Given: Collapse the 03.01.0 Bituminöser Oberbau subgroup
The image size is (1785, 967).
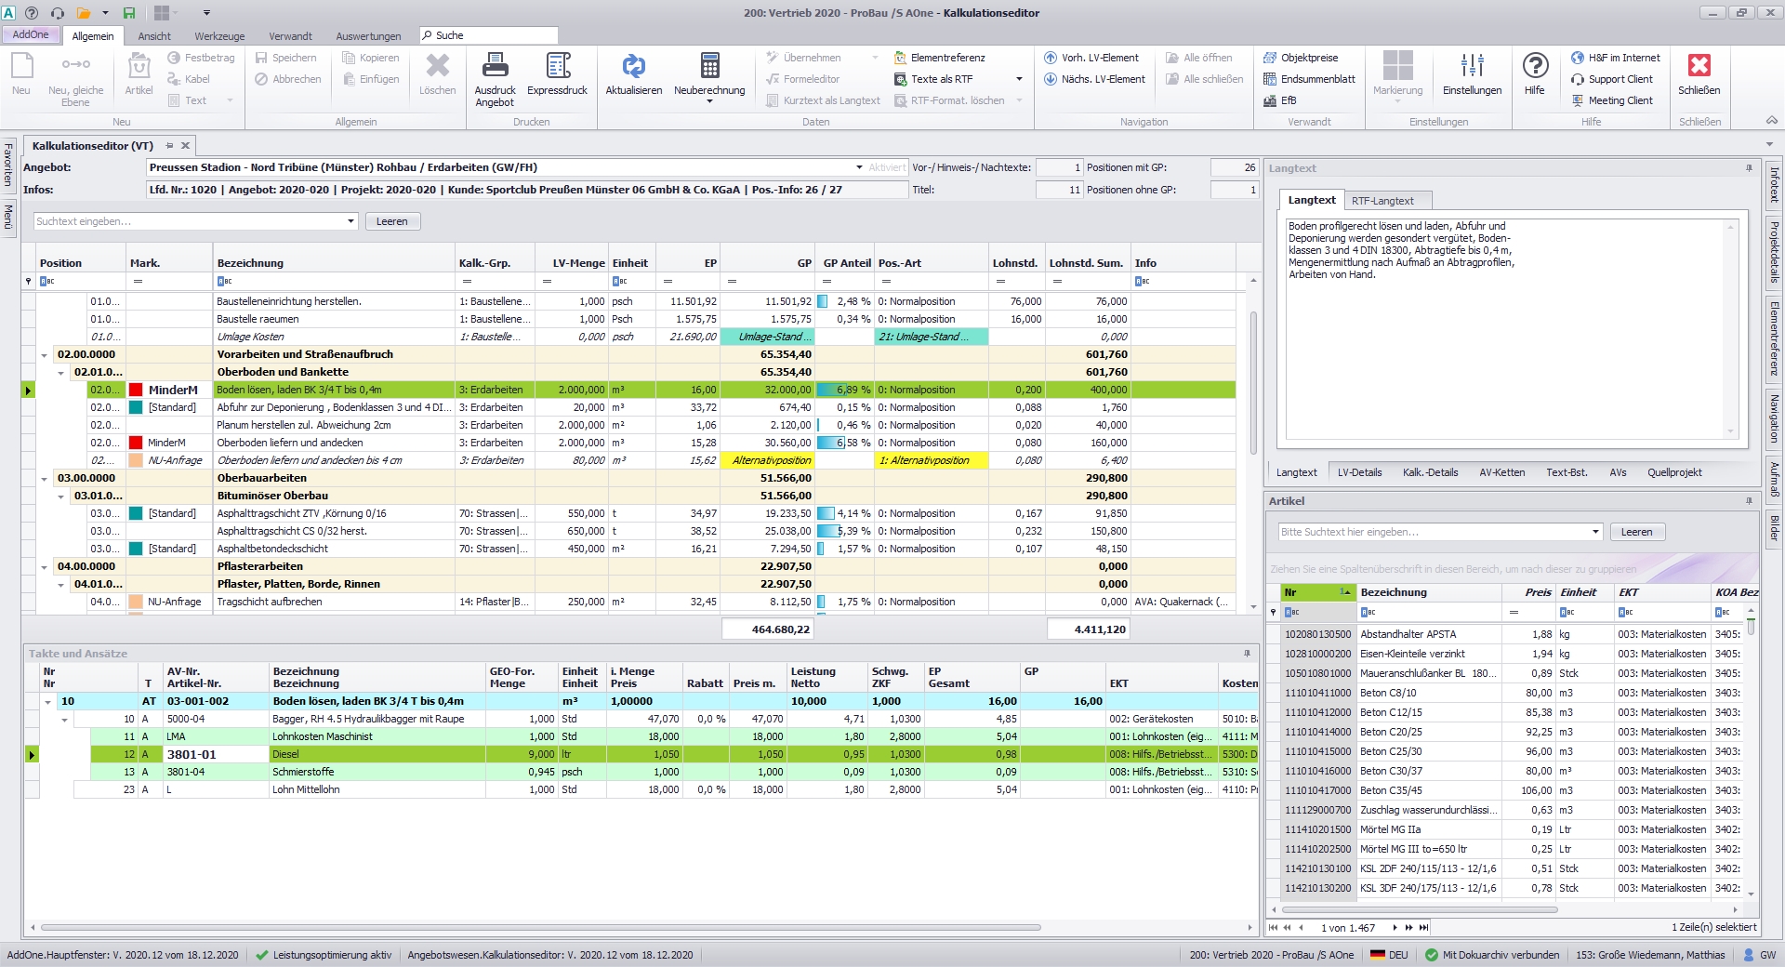Looking at the screenshot, I should point(61,497).
